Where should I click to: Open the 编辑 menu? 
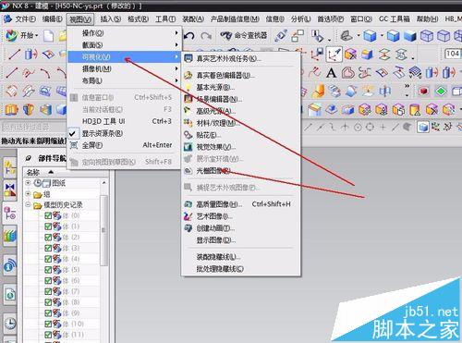[x=53, y=19]
